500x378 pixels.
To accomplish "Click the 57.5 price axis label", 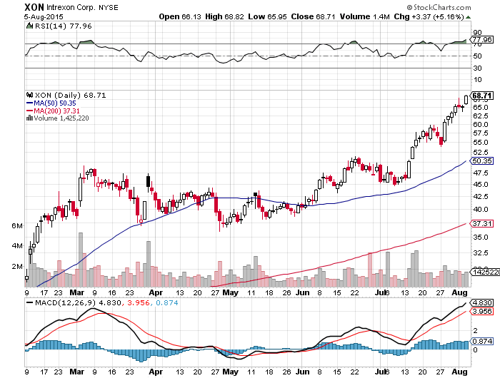I will pyautogui.click(x=481, y=133).
